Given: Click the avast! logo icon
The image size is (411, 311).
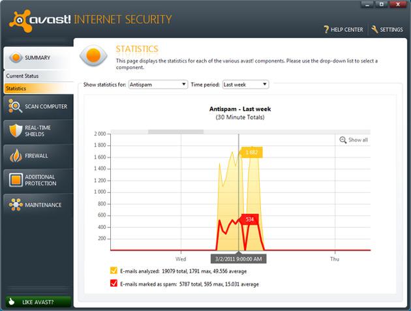Looking at the screenshot, I should pos(20,21).
